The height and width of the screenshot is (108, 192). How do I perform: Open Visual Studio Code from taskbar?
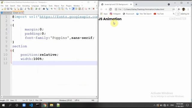(31, 105)
